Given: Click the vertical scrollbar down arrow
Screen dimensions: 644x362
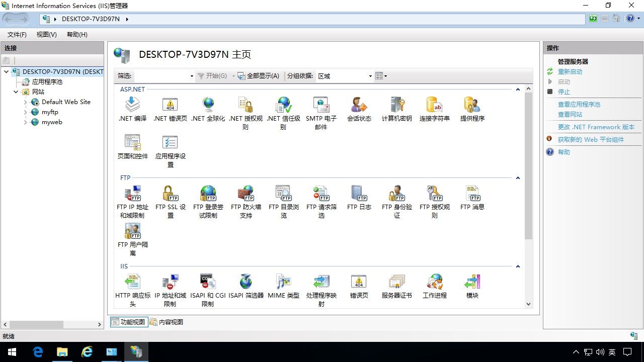Looking at the screenshot, I should tap(528, 304).
